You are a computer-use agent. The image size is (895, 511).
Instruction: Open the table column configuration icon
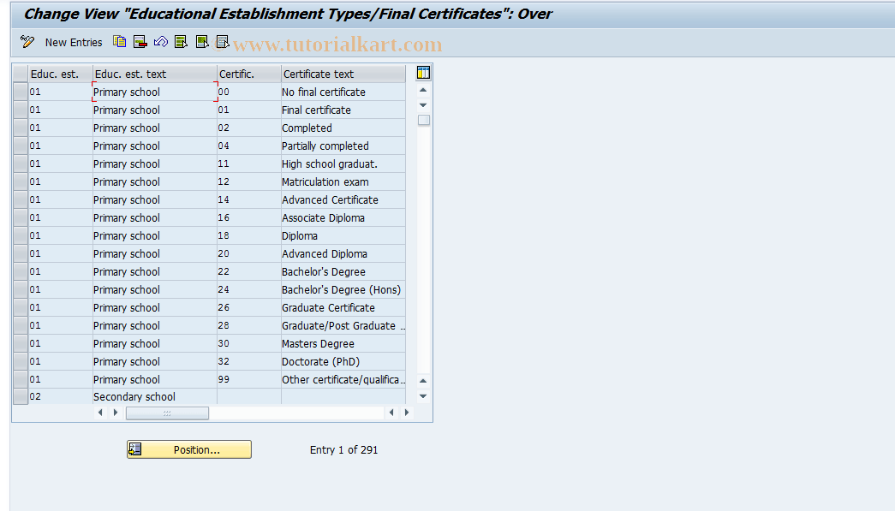coord(422,72)
